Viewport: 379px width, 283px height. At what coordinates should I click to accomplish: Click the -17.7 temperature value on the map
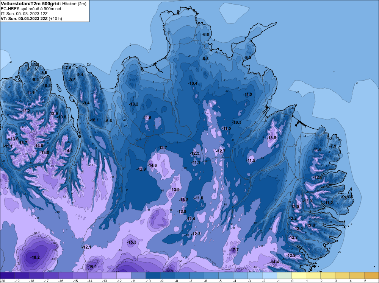coord(234,250)
